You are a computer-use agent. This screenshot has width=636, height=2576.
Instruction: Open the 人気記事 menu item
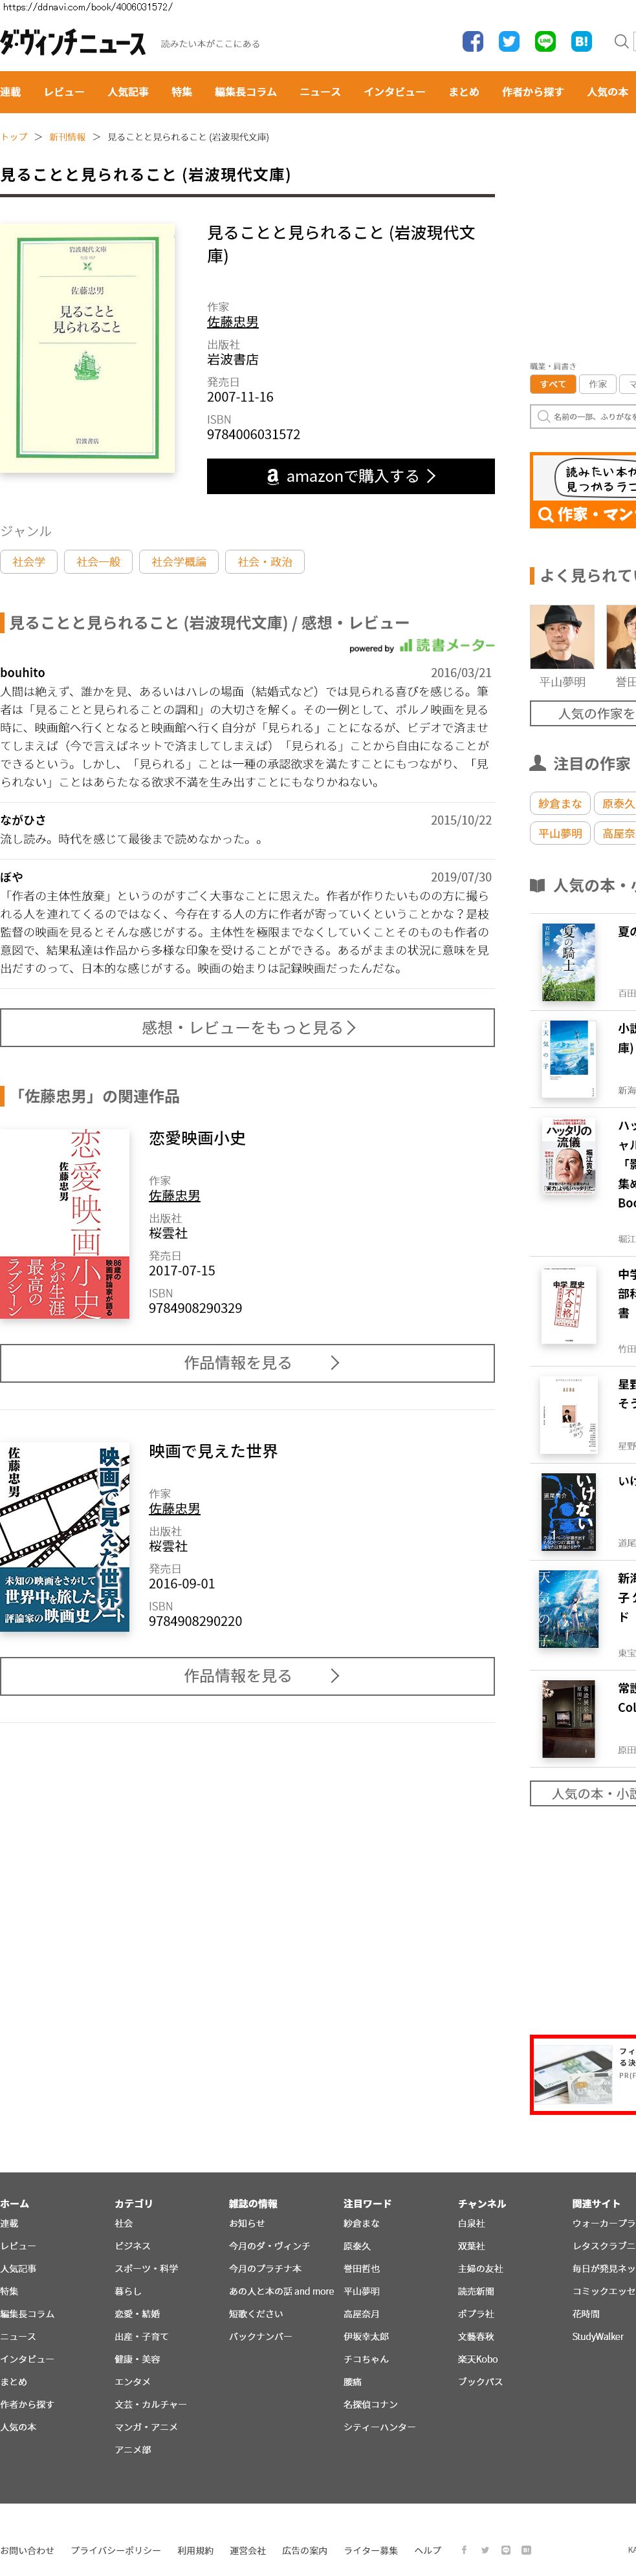(x=128, y=92)
